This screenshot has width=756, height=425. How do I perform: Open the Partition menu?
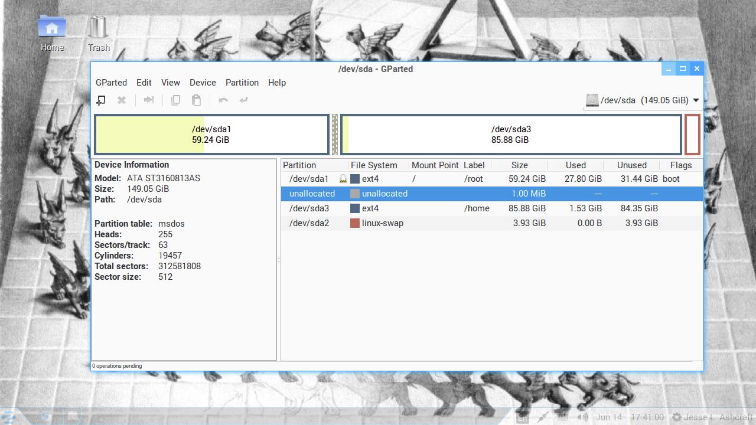pos(242,83)
